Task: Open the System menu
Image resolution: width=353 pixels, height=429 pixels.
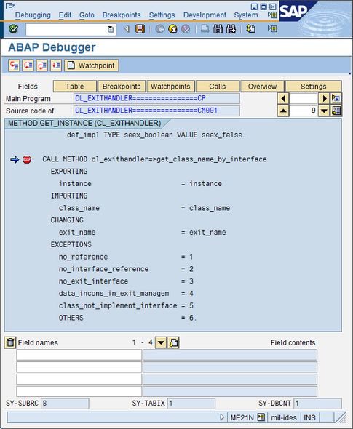Action: point(246,15)
